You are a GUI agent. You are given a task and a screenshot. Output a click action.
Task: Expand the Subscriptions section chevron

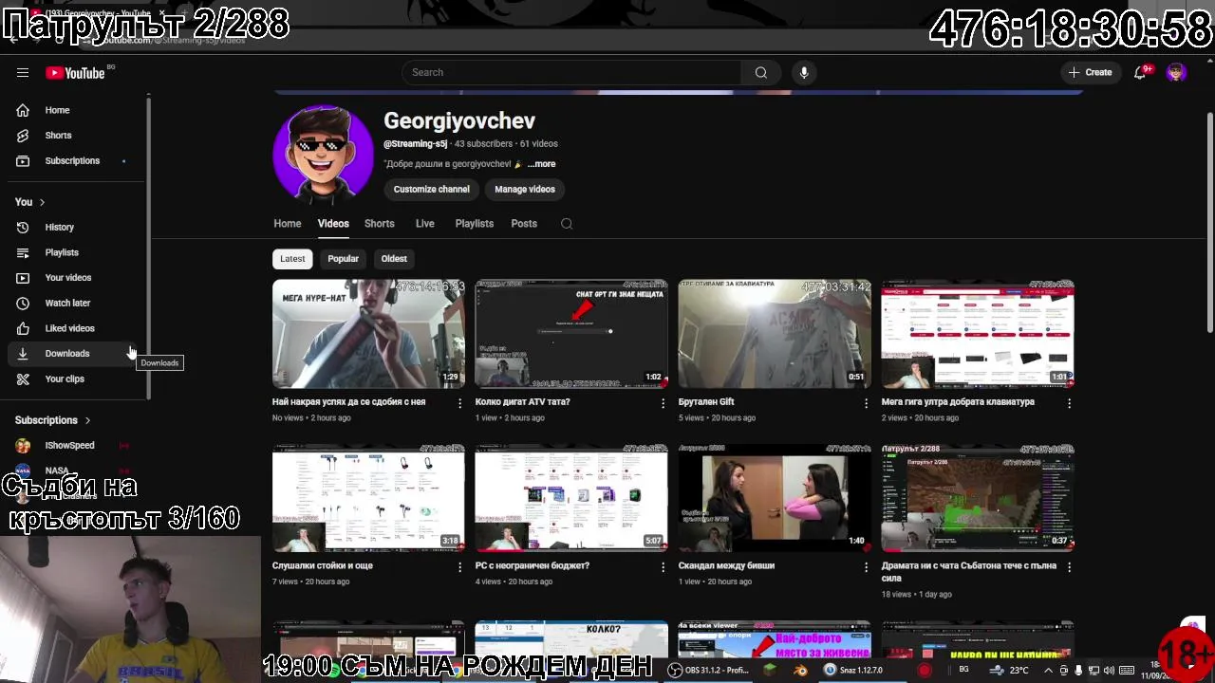point(87,420)
